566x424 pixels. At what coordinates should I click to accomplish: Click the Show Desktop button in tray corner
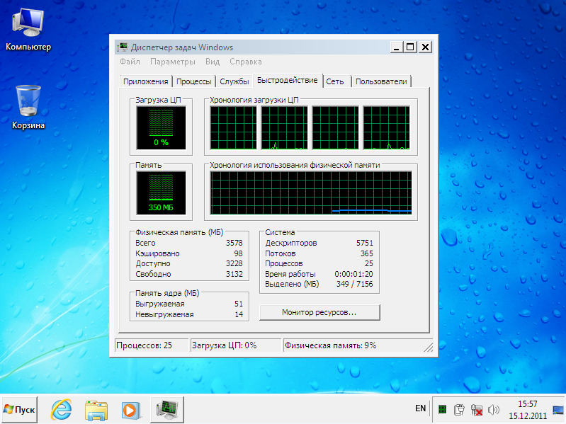(x=559, y=410)
